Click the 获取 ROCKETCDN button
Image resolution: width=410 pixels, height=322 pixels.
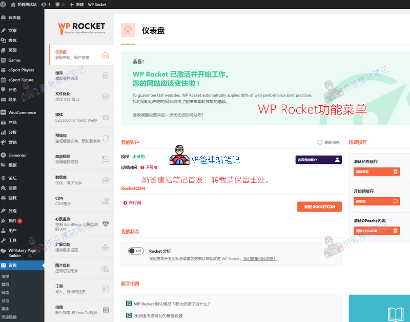point(320,206)
